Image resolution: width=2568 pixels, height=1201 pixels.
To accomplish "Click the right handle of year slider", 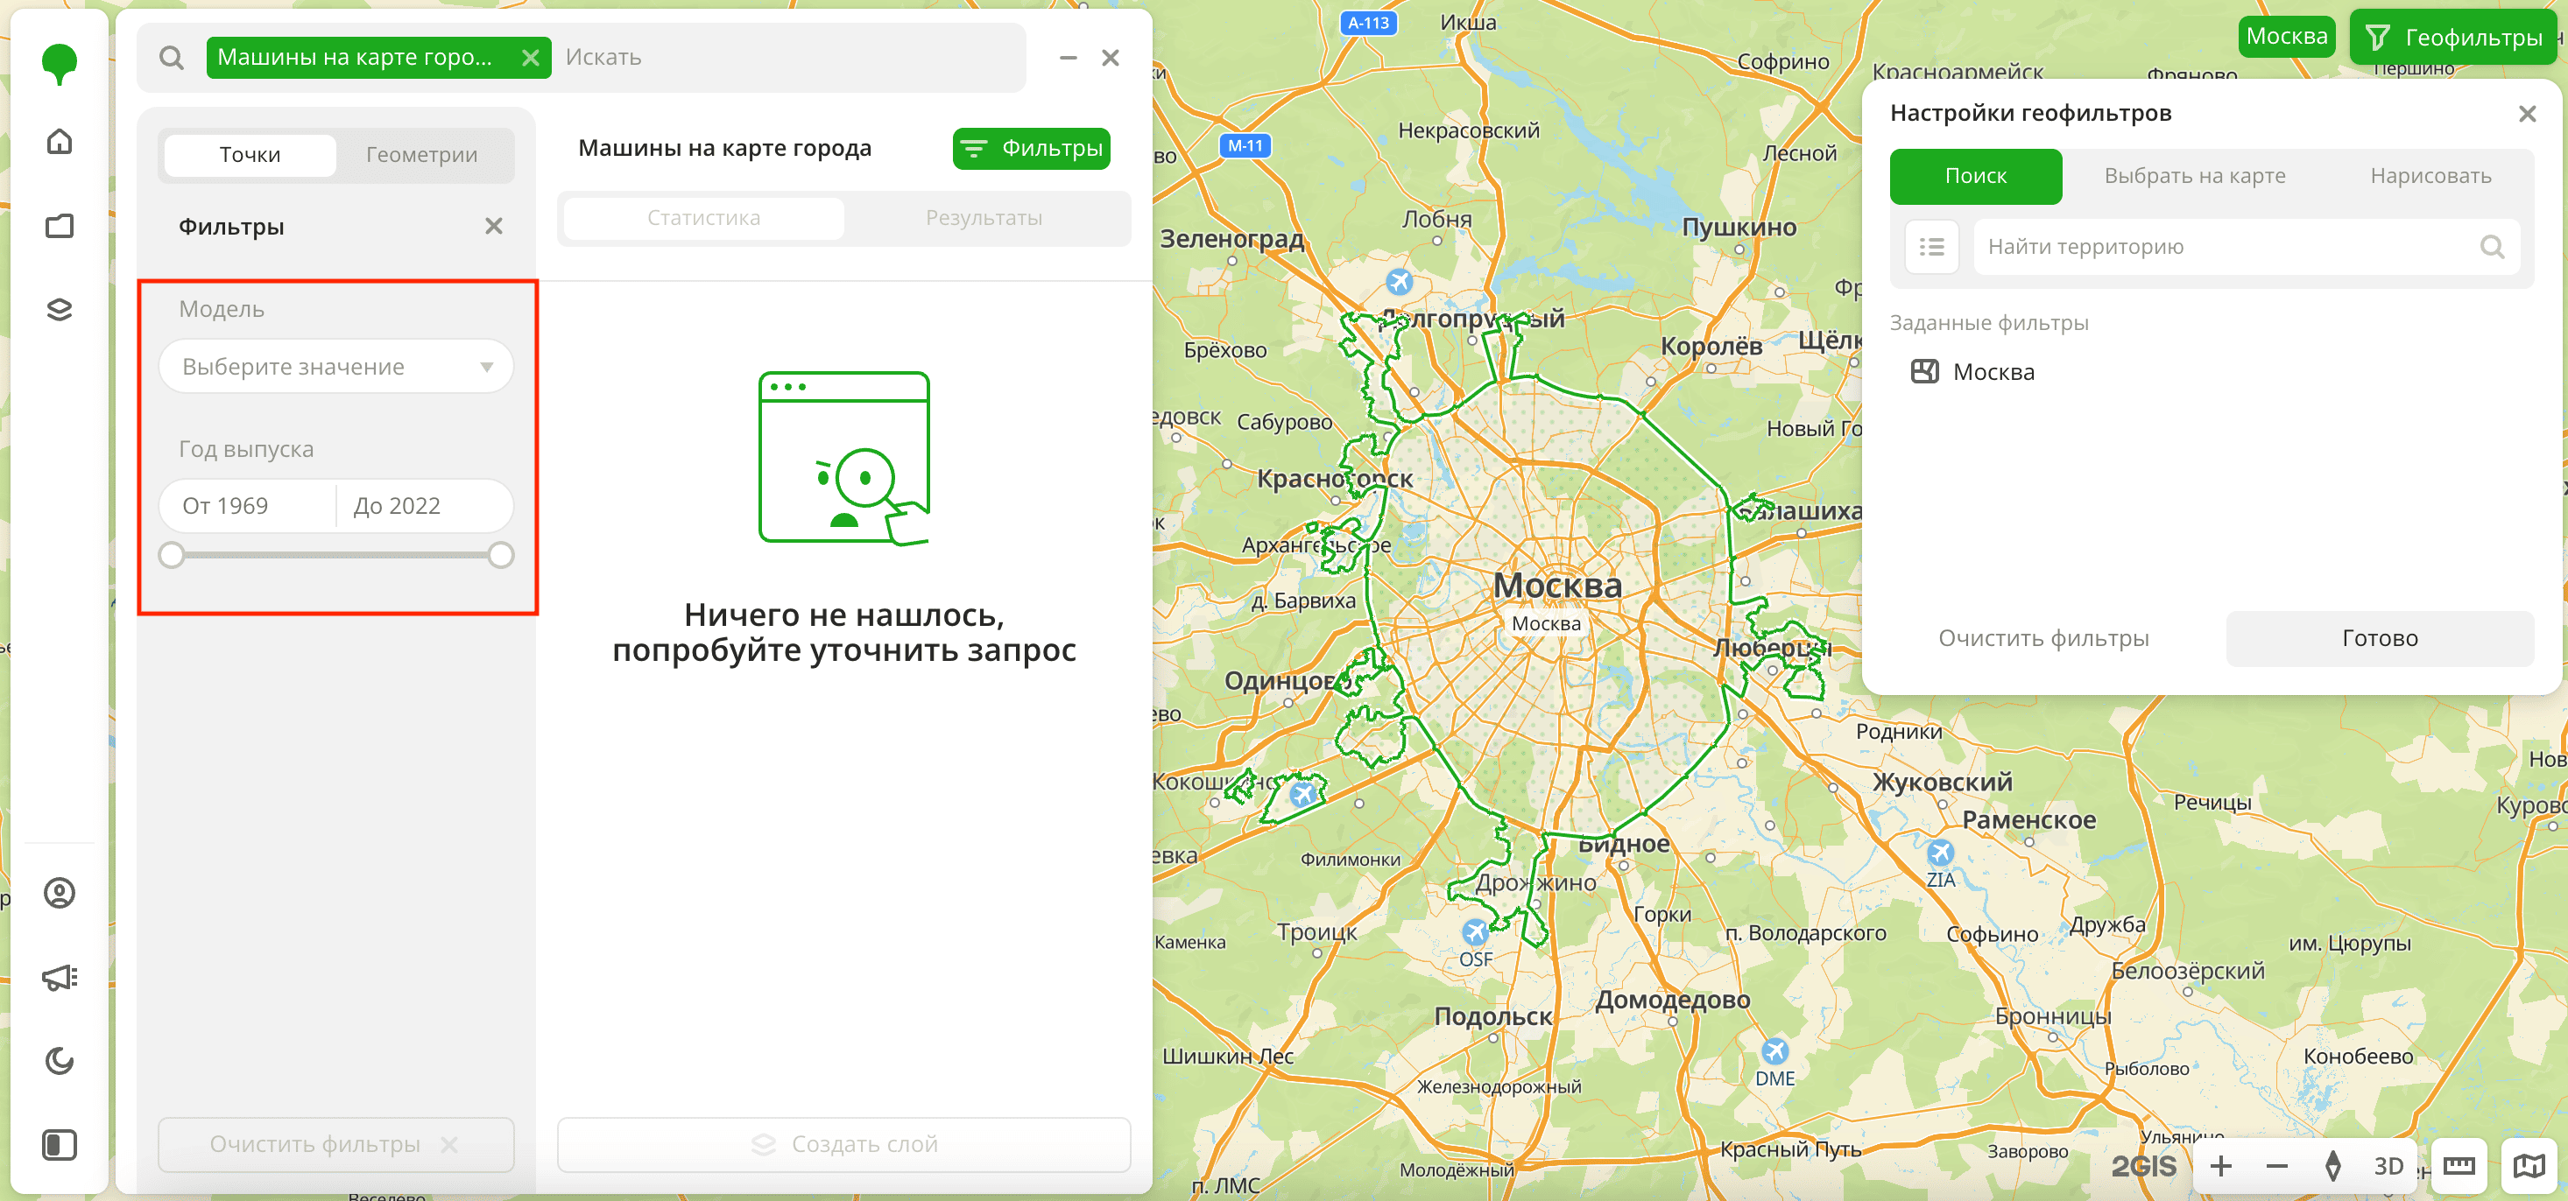I will tap(502, 555).
